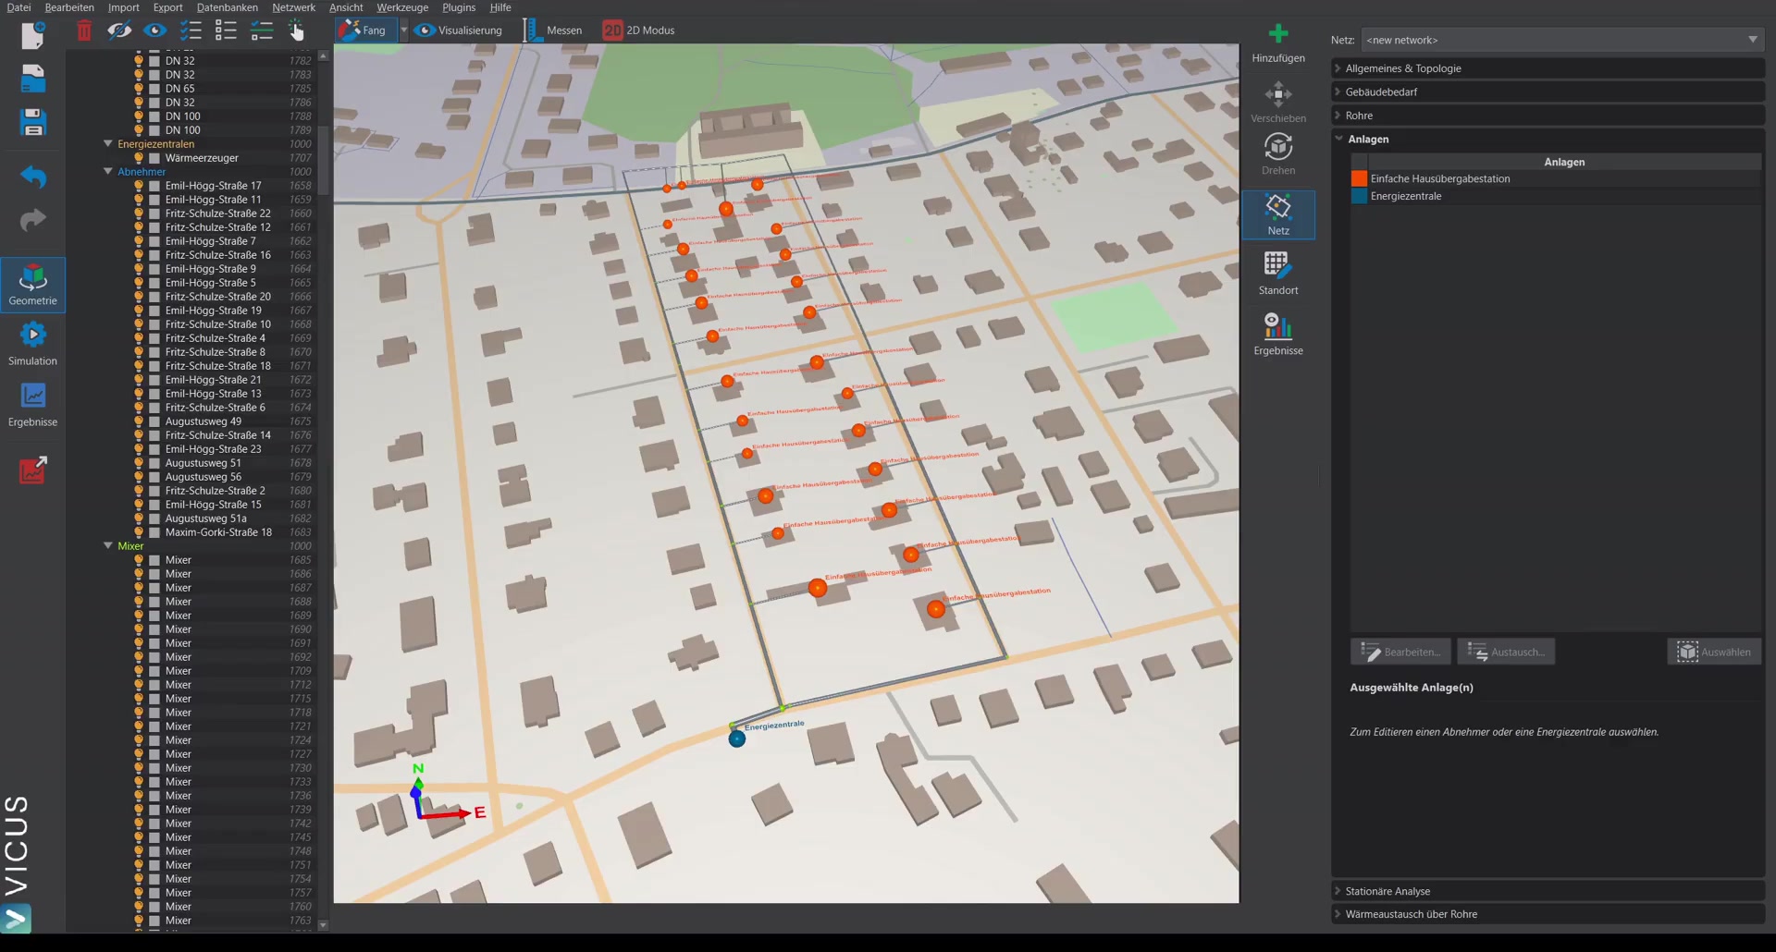Expand the Gebäudebedarf section
This screenshot has width=1776, height=952.
(1548, 92)
